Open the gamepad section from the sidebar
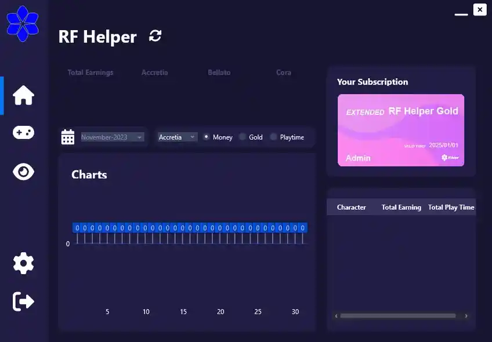Screen dimensions: 492x342 pos(23,132)
